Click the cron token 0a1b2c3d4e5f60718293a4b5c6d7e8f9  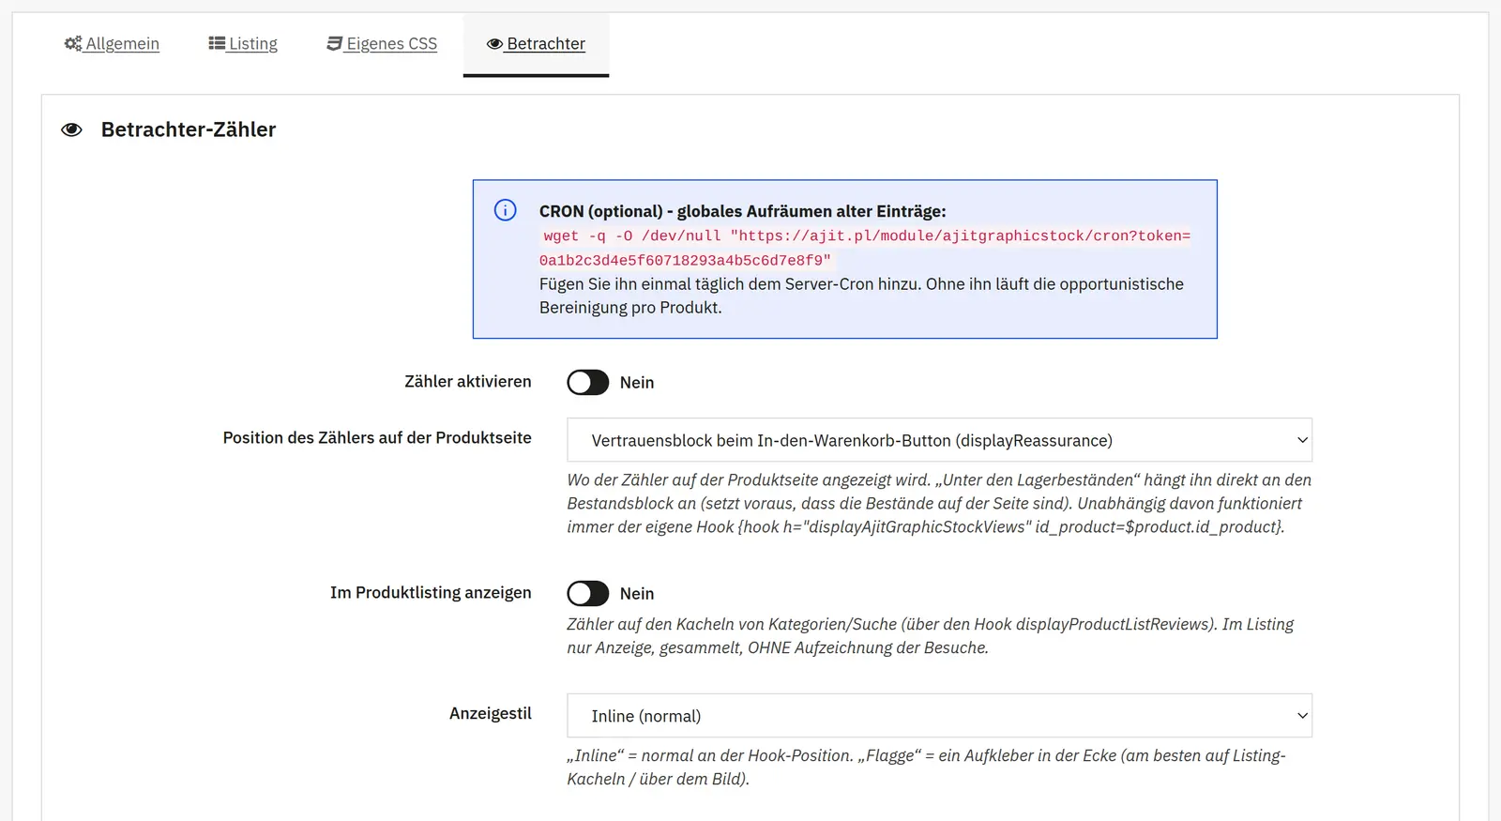click(681, 261)
